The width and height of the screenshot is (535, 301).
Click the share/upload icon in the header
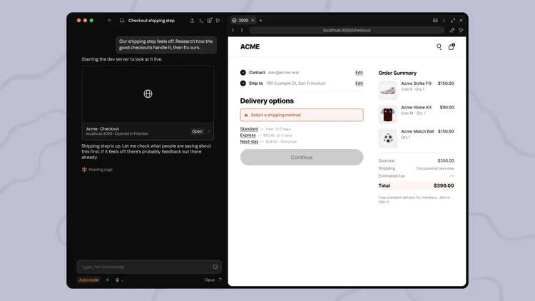click(x=192, y=21)
